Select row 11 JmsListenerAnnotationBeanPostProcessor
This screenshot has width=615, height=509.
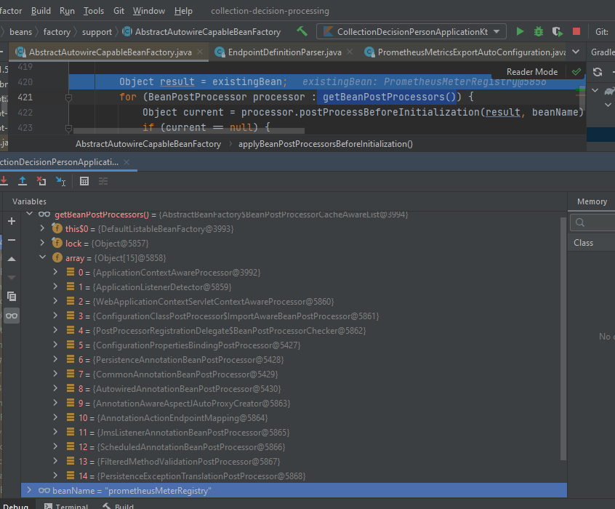click(294, 432)
